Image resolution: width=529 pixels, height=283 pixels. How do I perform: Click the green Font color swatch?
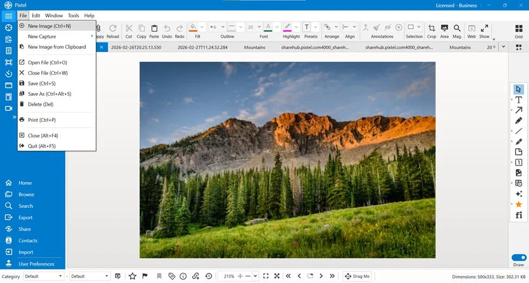268,27
